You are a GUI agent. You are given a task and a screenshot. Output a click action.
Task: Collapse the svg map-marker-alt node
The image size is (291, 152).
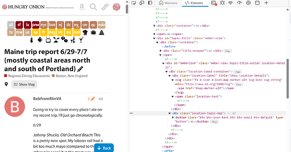(x=172, y=80)
